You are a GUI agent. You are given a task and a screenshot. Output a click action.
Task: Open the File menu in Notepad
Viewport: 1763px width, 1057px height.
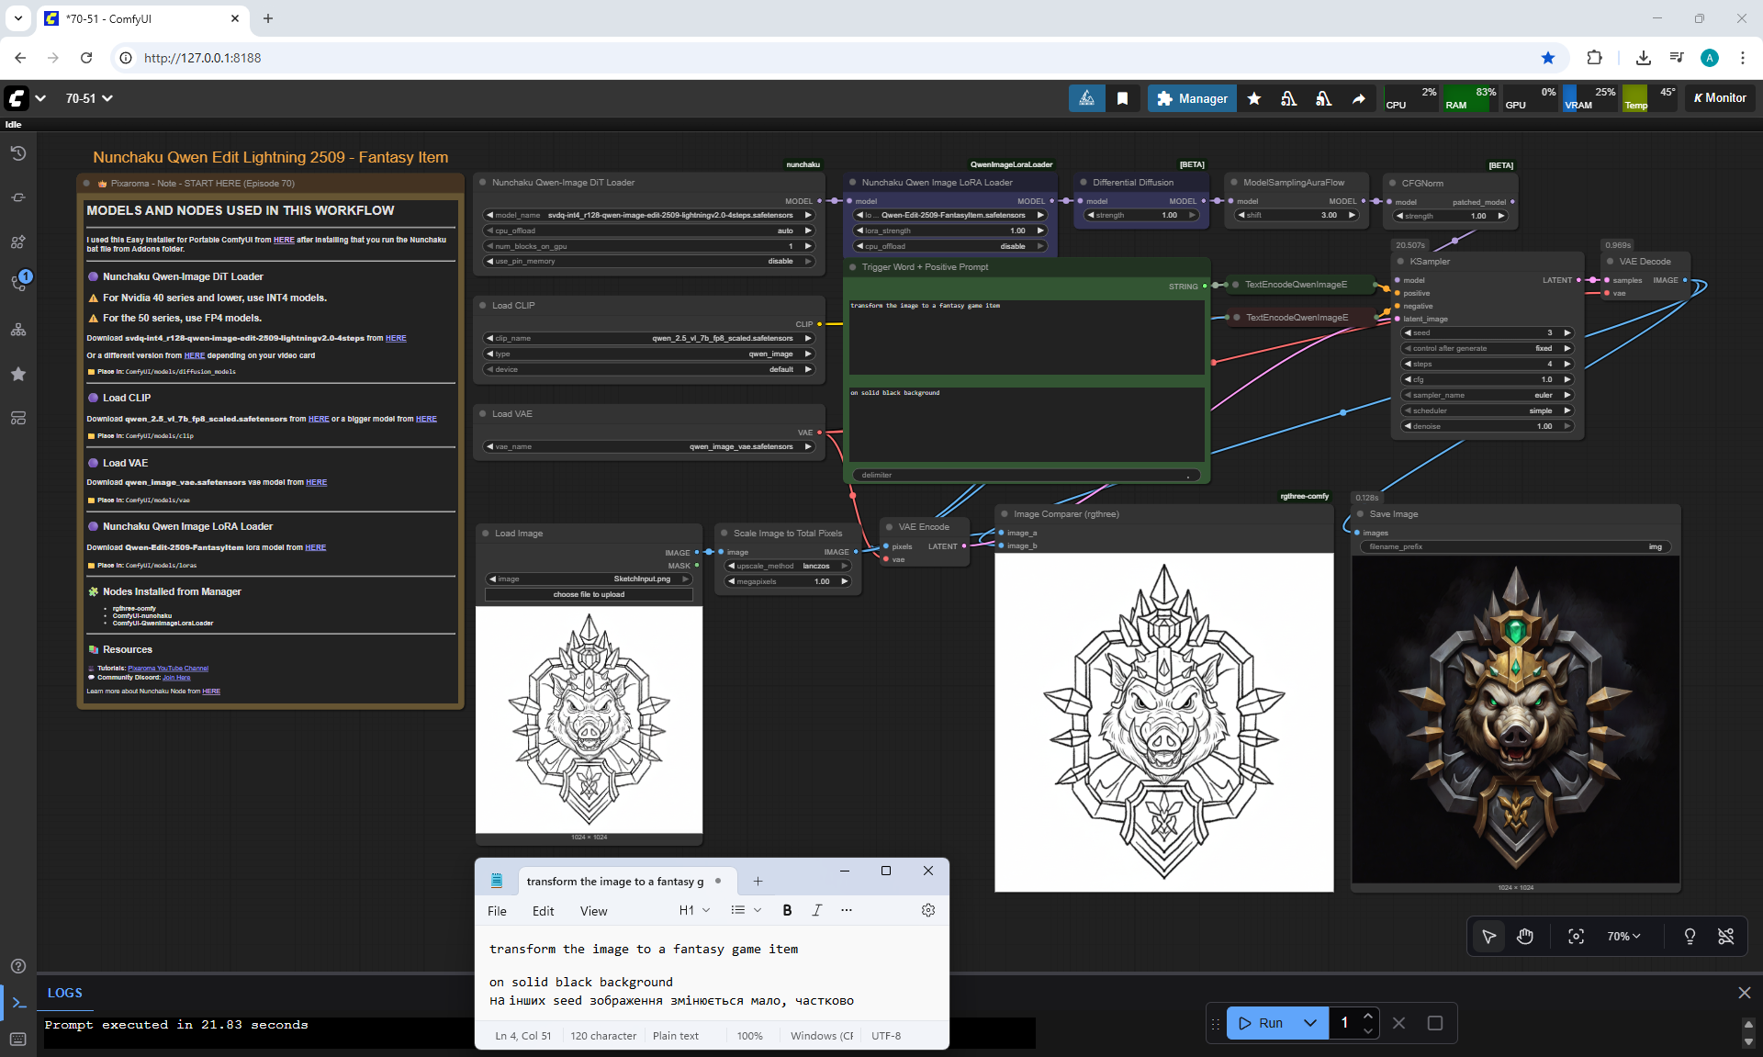coord(497,911)
